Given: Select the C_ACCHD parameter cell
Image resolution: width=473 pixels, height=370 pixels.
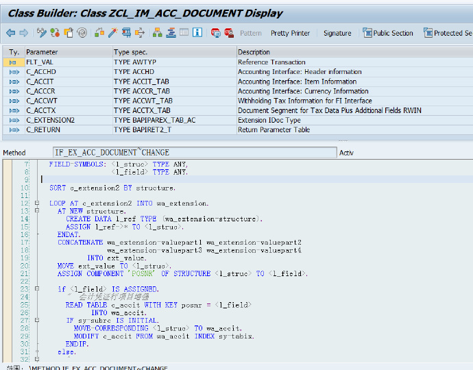Looking at the screenshot, I should 69,72.
